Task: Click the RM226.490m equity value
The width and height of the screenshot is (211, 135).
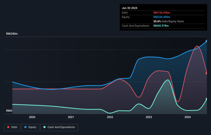Action: click(162, 17)
